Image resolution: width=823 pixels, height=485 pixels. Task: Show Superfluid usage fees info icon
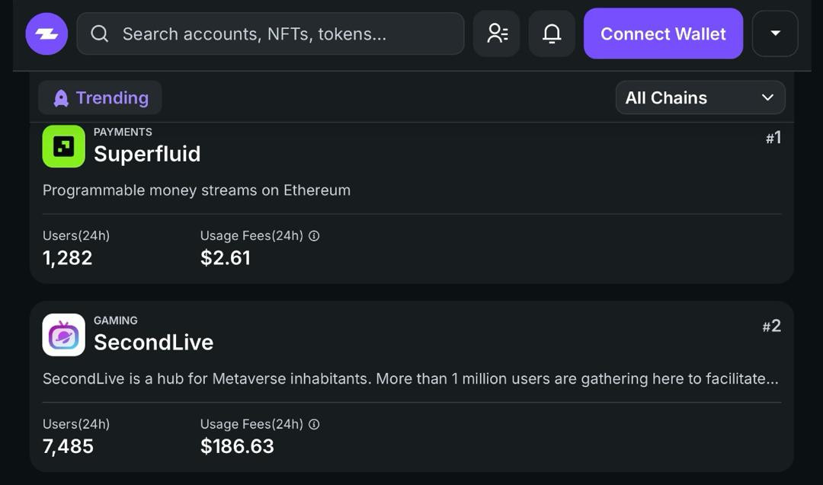(x=314, y=236)
